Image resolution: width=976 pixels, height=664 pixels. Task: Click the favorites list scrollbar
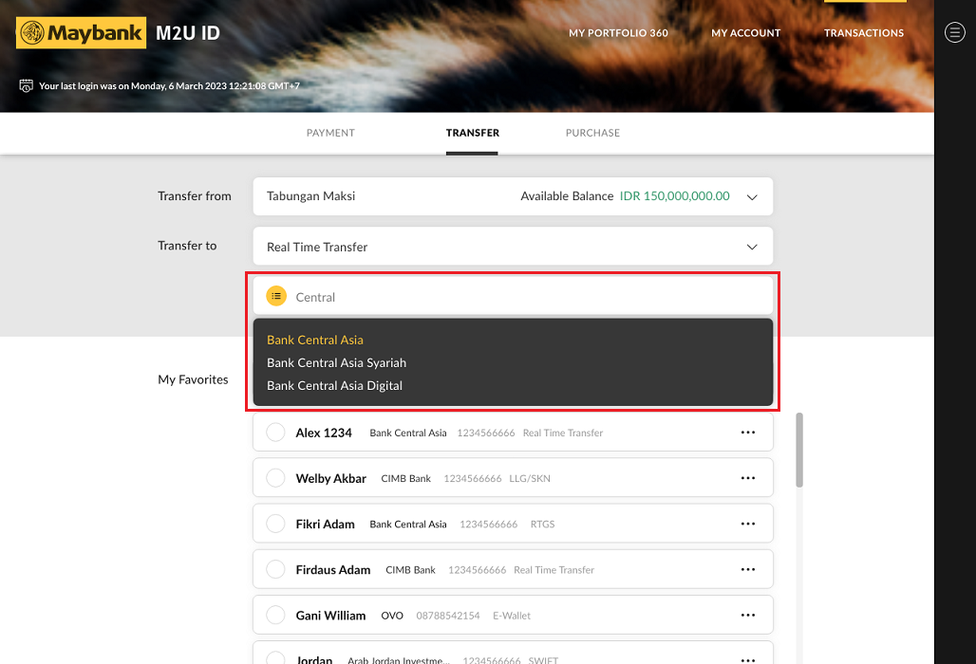(x=799, y=451)
